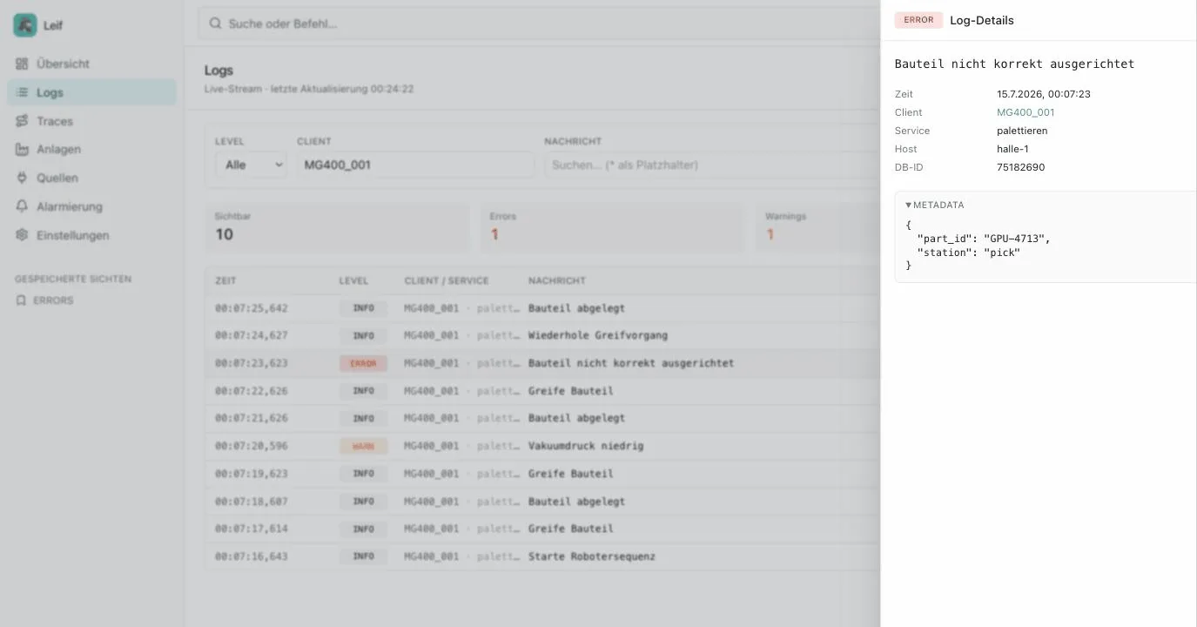Screen dimensions: 1197x627
Task: Click the DB-ID value 75182690
Action: (x=1020, y=167)
